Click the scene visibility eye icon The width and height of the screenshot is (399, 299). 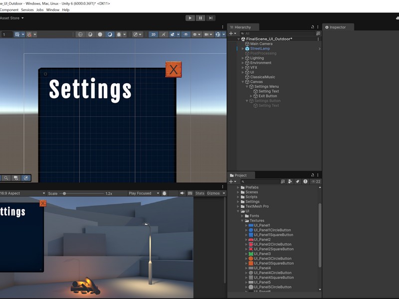186,34
